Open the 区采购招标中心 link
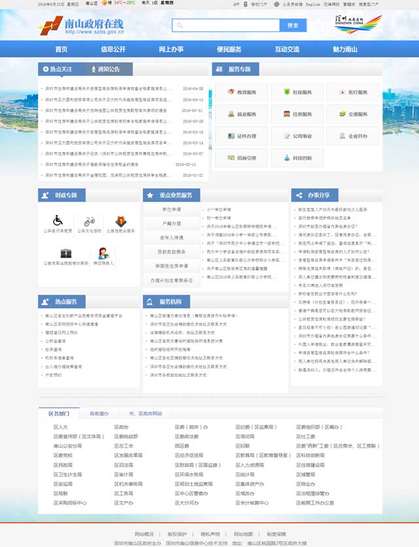419x547 pixels. coord(70,503)
